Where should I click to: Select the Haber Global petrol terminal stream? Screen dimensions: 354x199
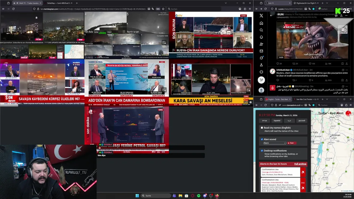pyautogui.click(x=127, y=82)
